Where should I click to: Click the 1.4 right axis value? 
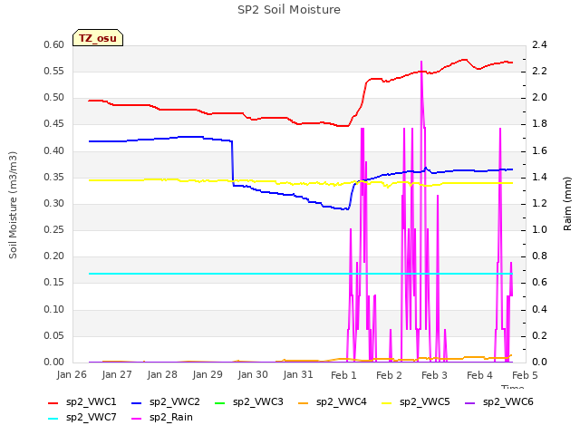tap(540, 178)
